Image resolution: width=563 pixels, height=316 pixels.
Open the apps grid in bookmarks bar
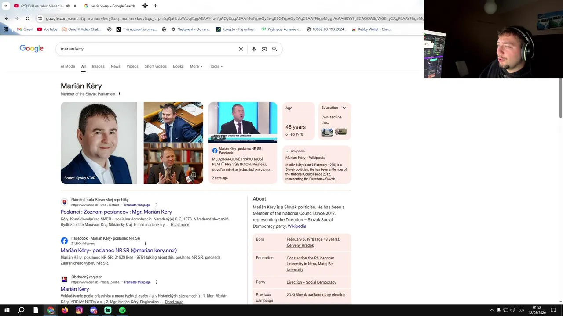point(6,29)
